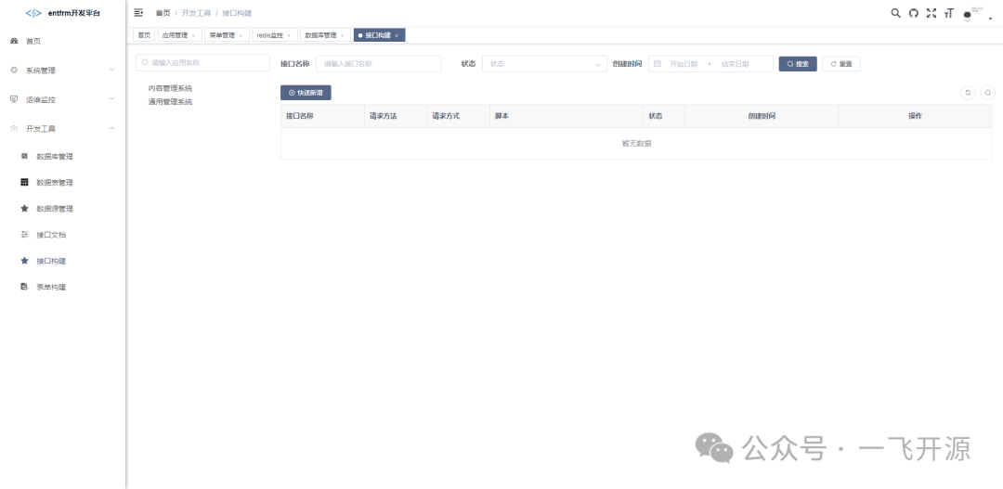This screenshot has width=1003, height=489.
Task: Click the entfrm platform logo icon
Action: pos(33,13)
